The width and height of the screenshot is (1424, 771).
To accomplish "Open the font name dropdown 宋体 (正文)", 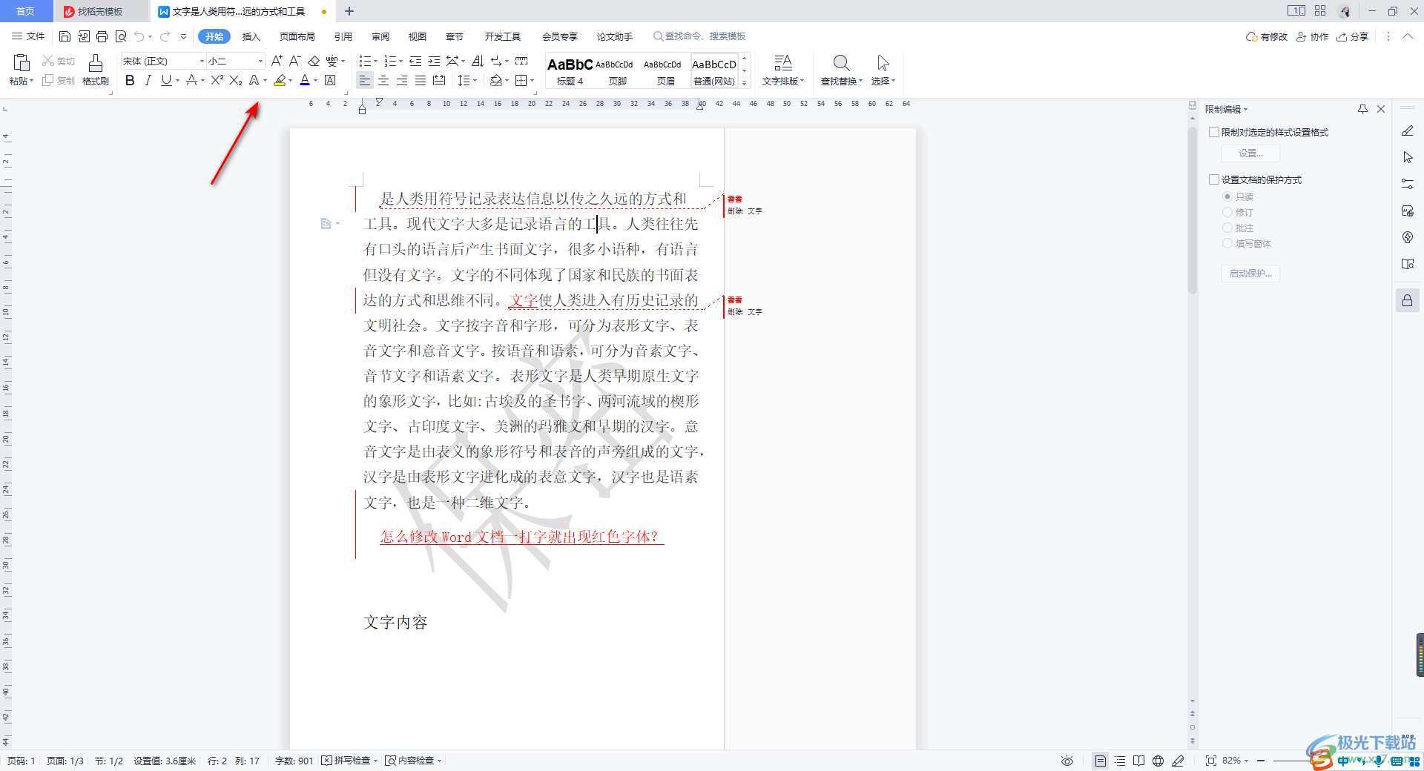I will 202,61.
